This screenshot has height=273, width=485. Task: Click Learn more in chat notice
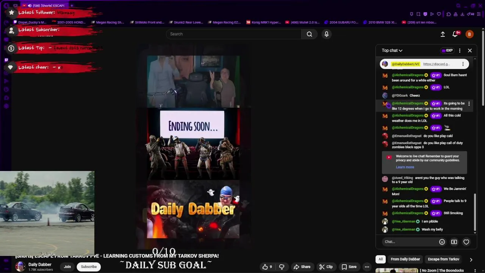[x=405, y=167]
